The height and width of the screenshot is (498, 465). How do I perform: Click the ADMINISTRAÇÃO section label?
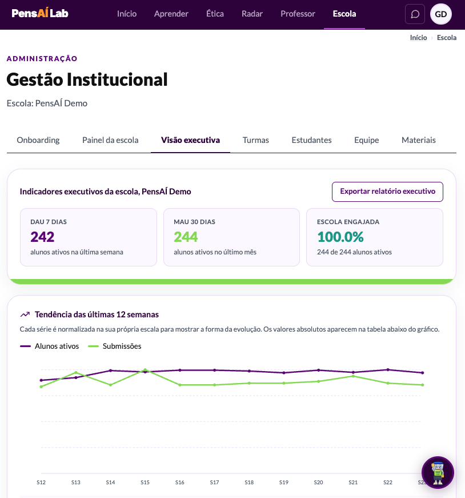click(x=42, y=58)
